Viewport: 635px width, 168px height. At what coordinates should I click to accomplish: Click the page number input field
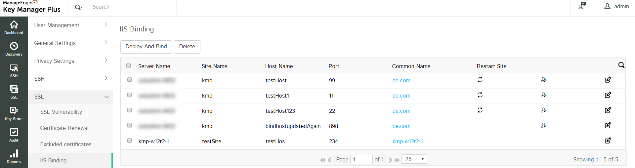pos(361,159)
